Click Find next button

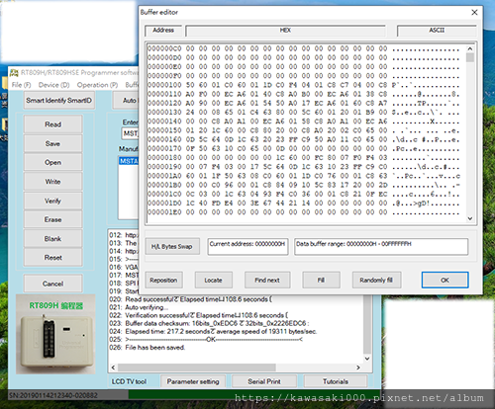point(267,281)
